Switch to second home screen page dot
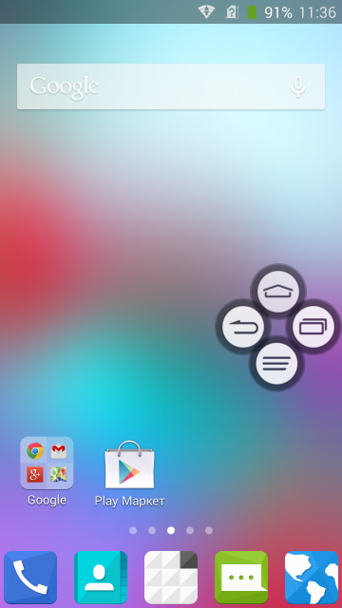 click(x=152, y=530)
